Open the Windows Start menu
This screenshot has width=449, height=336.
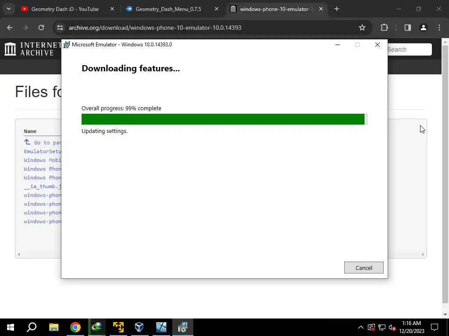click(x=11, y=327)
